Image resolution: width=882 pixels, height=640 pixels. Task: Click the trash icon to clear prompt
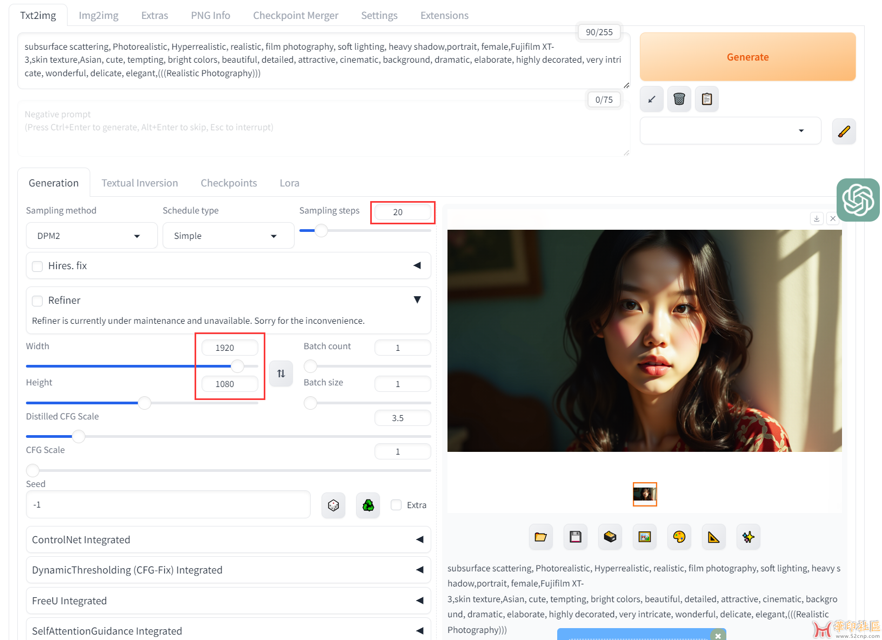pyautogui.click(x=679, y=99)
